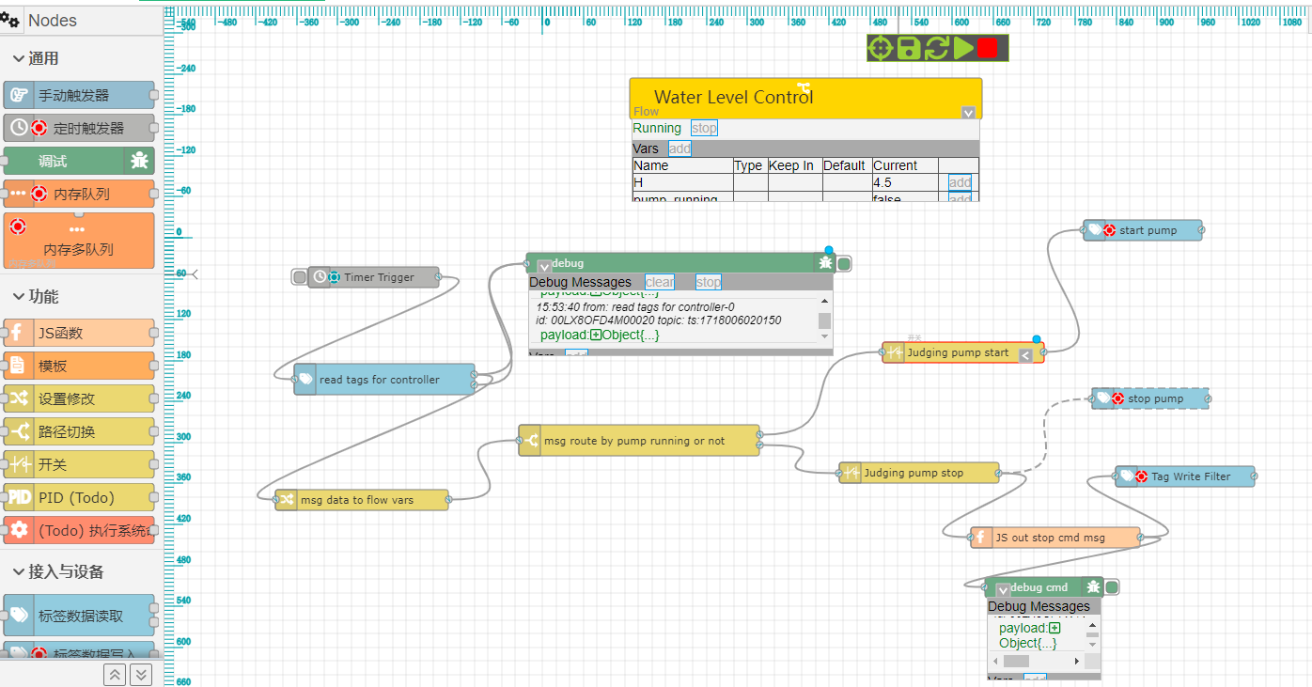
Task: Select the 调试 debug palette node
Action: point(79,161)
